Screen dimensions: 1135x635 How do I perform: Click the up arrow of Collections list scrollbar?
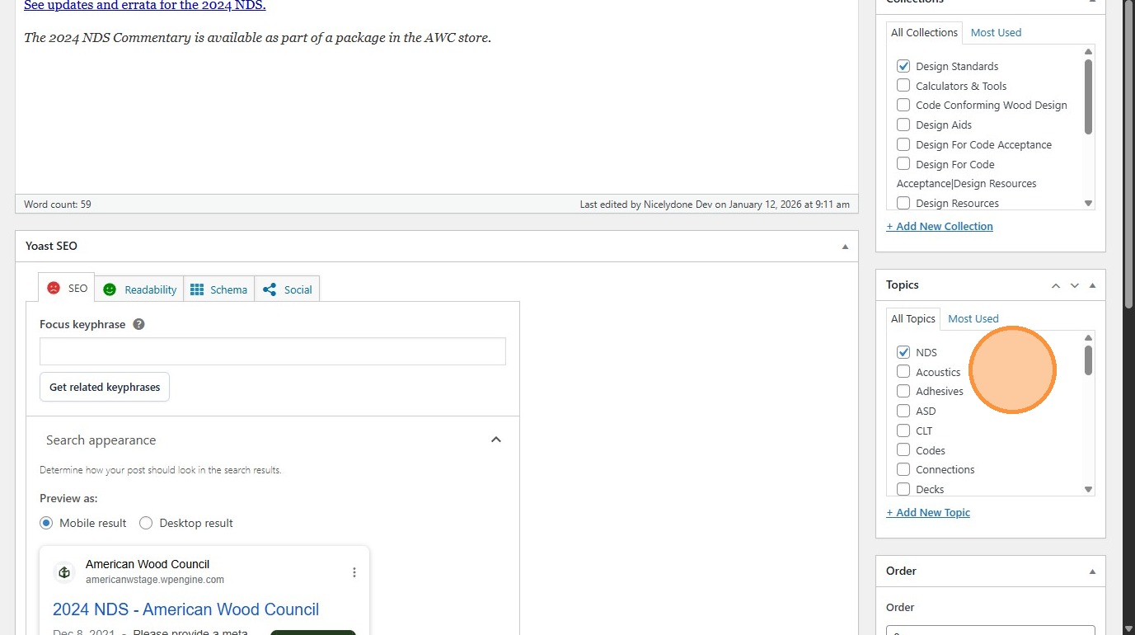point(1088,51)
